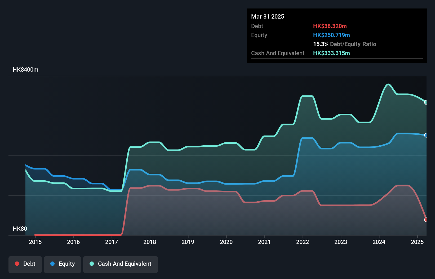Toggle the Cash And Equivalent legend button
435x279 pixels.
121,264
